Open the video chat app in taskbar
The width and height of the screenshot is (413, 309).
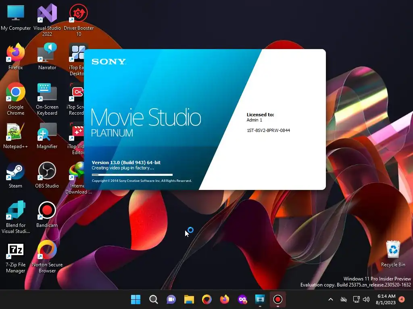171,299
